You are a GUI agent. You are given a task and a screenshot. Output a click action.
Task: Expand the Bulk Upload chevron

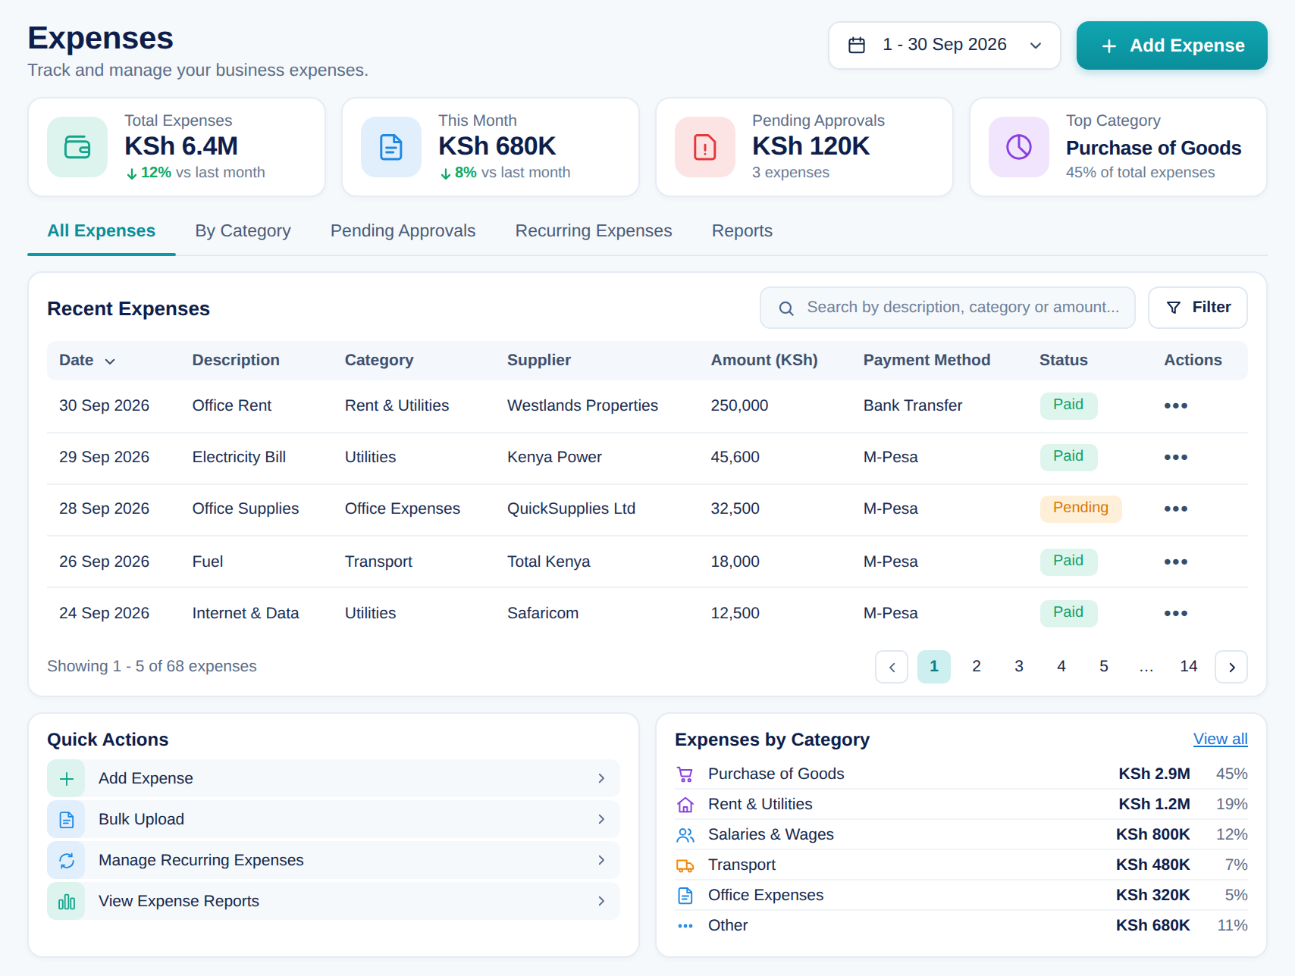coord(601,820)
